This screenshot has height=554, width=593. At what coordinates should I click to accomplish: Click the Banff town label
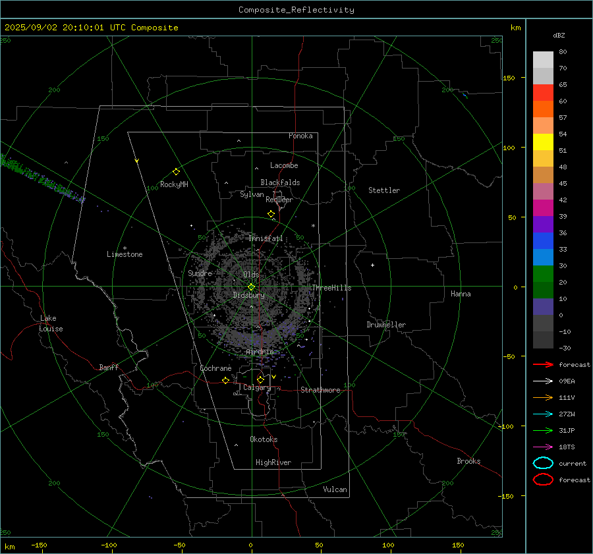click(109, 367)
